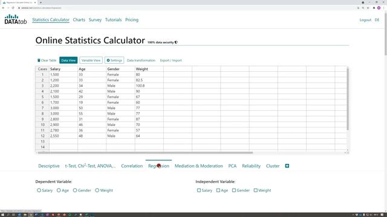387x217 pixels.
Task: Select Salary as dependent variable
Action: coord(39,190)
